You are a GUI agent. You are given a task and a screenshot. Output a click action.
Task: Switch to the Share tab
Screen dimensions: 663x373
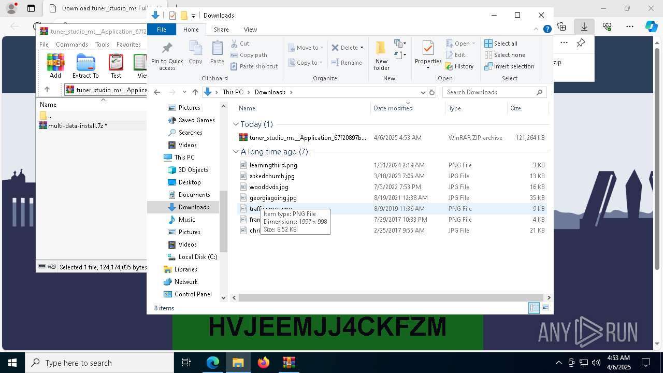(x=221, y=30)
